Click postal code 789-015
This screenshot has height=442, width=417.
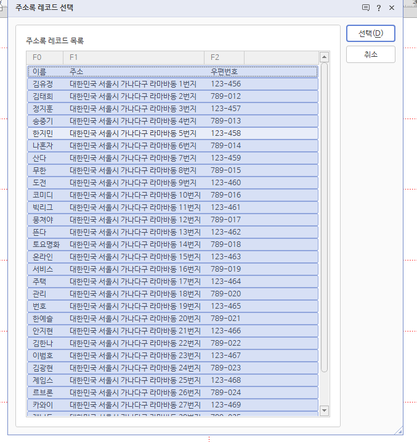pyautogui.click(x=226, y=170)
